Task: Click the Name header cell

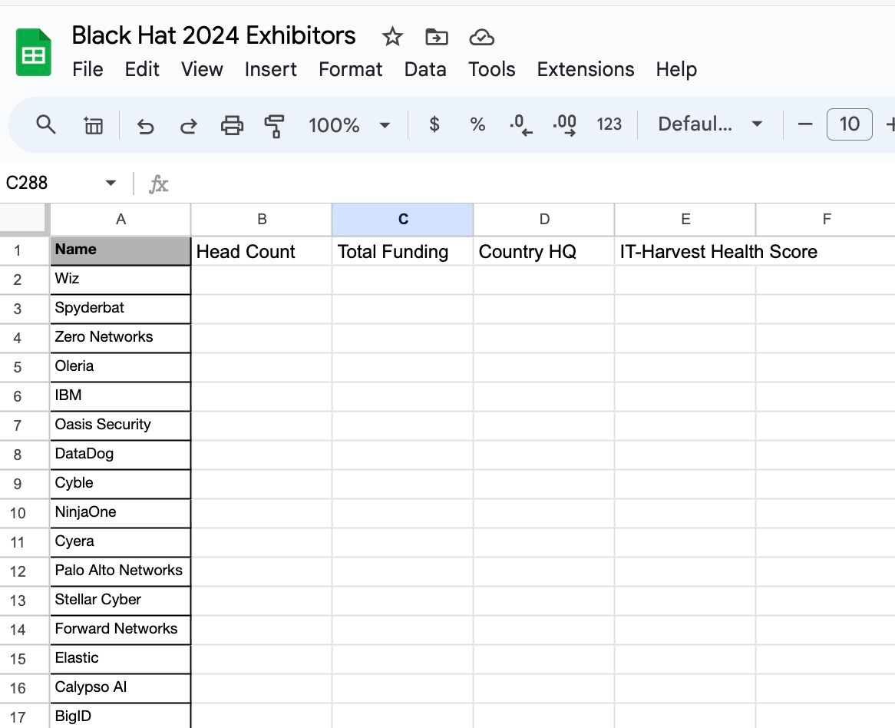Action: point(121,250)
